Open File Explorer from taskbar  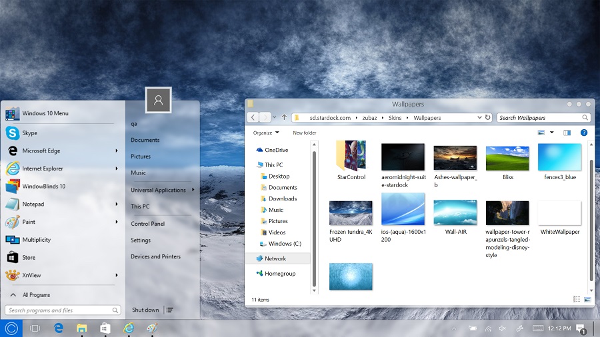click(x=81, y=328)
